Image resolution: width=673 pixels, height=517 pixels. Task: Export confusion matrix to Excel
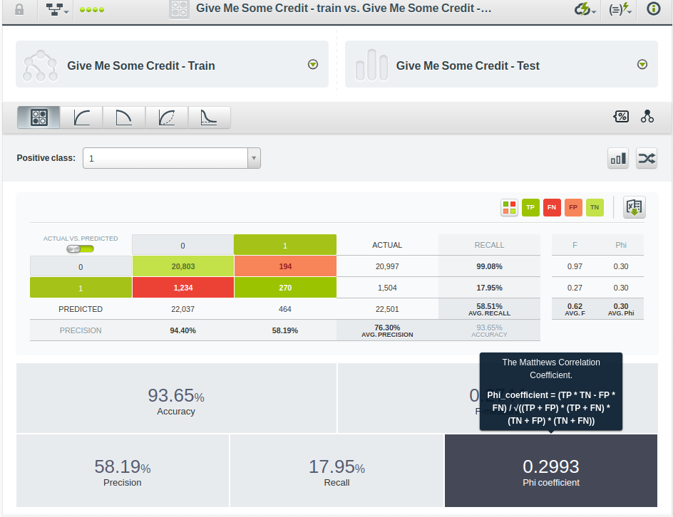(x=634, y=207)
